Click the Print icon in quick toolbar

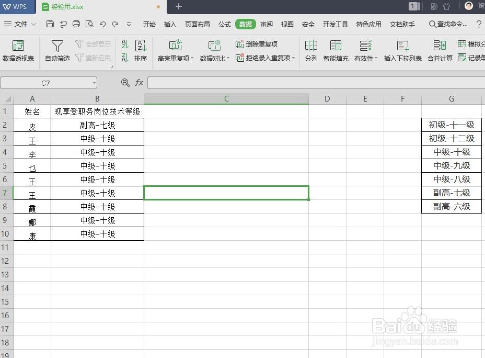coord(76,24)
